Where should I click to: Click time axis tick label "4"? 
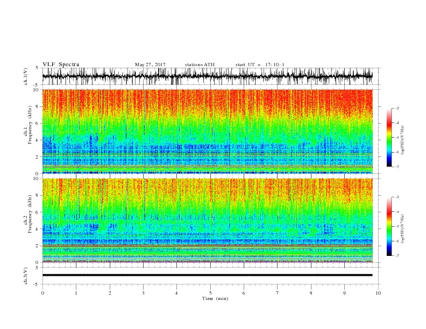click(x=176, y=293)
